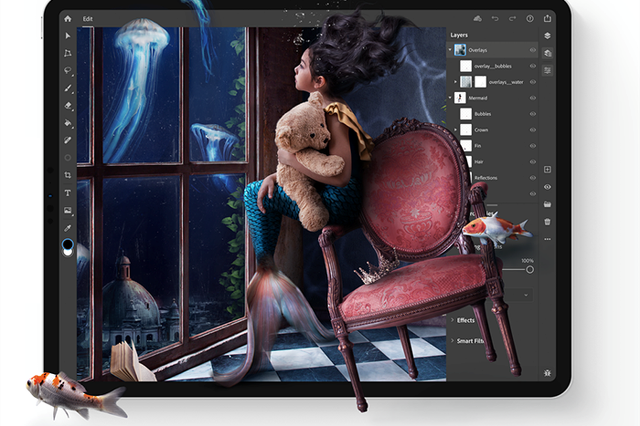Click the Undo arrow button

[495, 19]
